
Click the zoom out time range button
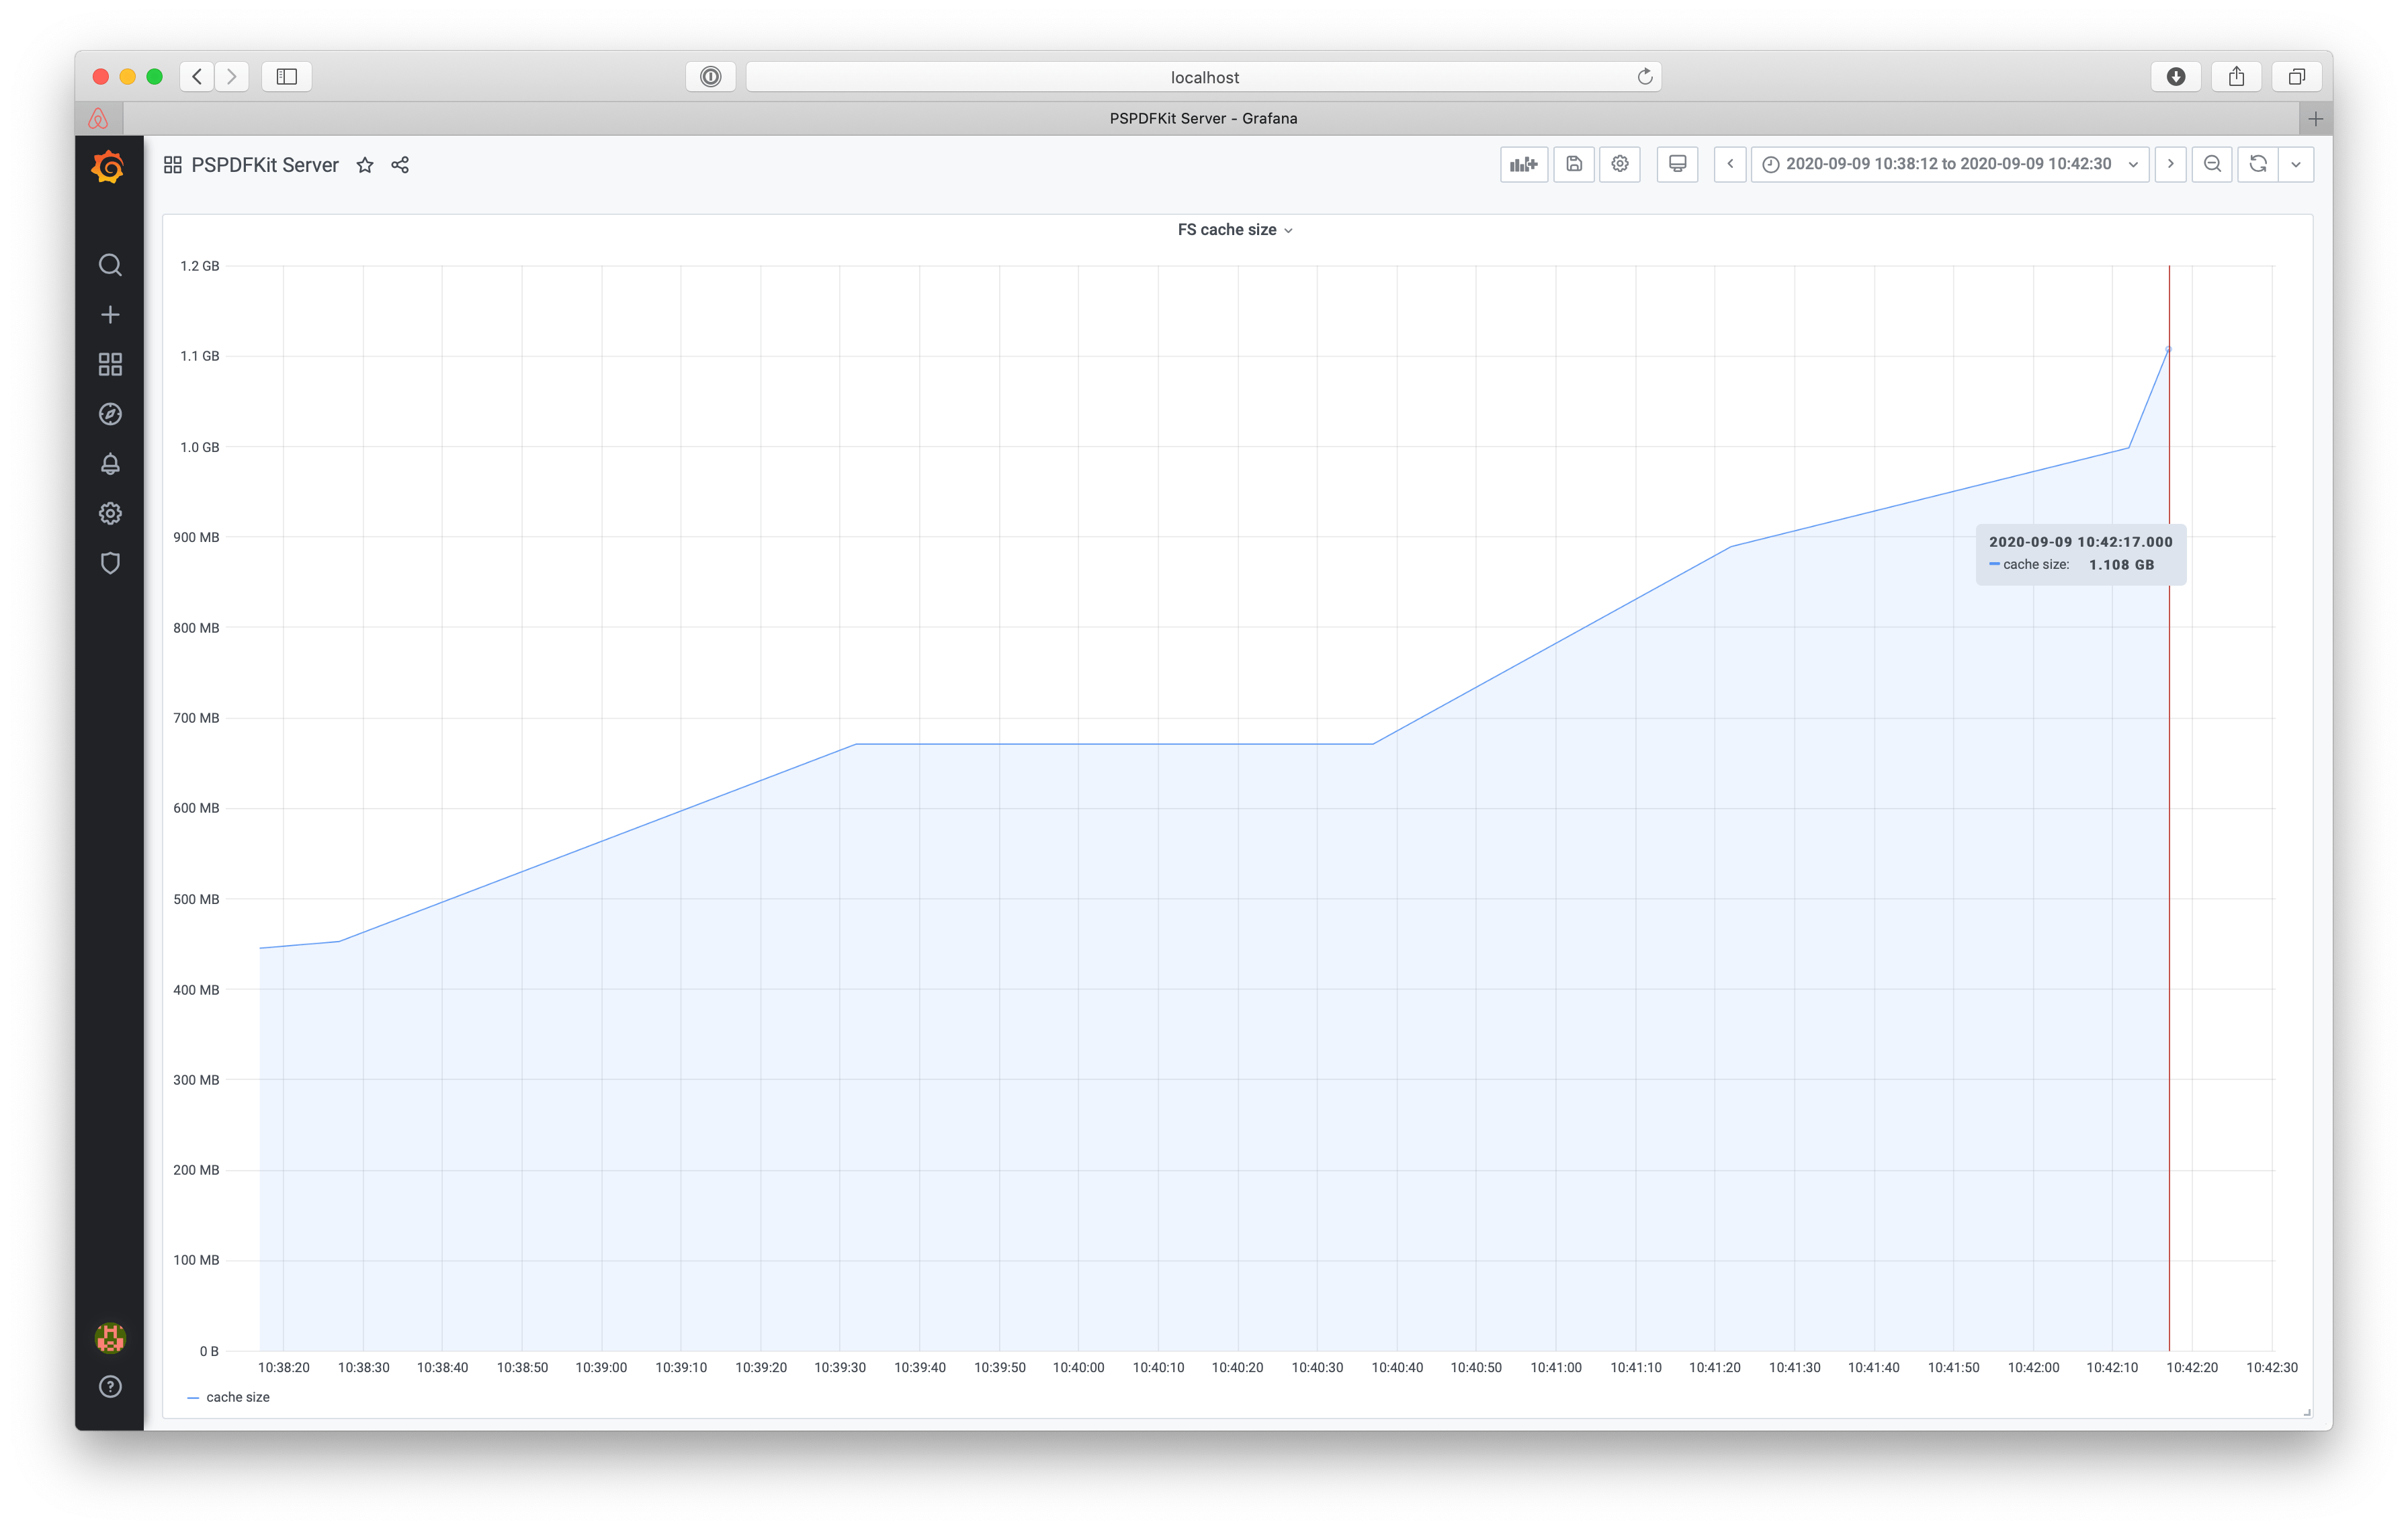[2212, 164]
